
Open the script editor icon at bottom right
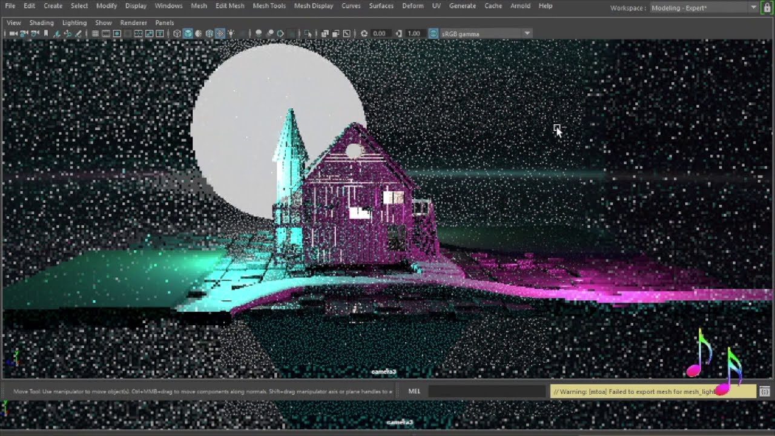(765, 392)
